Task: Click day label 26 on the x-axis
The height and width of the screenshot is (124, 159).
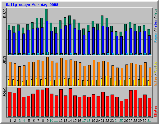Action: point(126,121)
